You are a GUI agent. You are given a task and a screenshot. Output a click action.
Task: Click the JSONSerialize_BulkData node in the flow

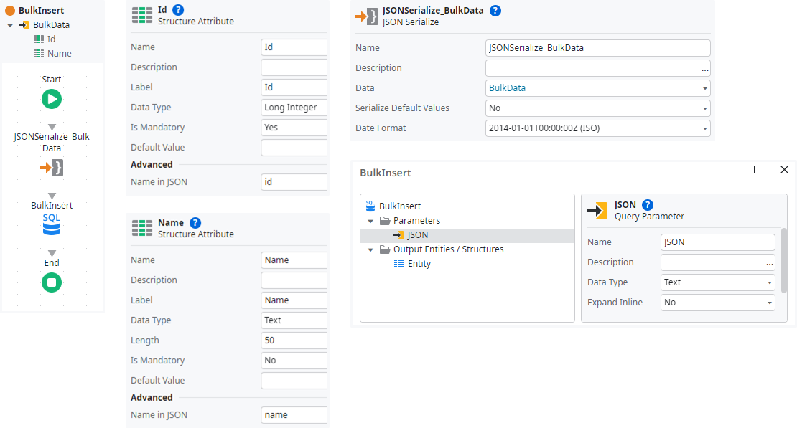tap(51, 166)
